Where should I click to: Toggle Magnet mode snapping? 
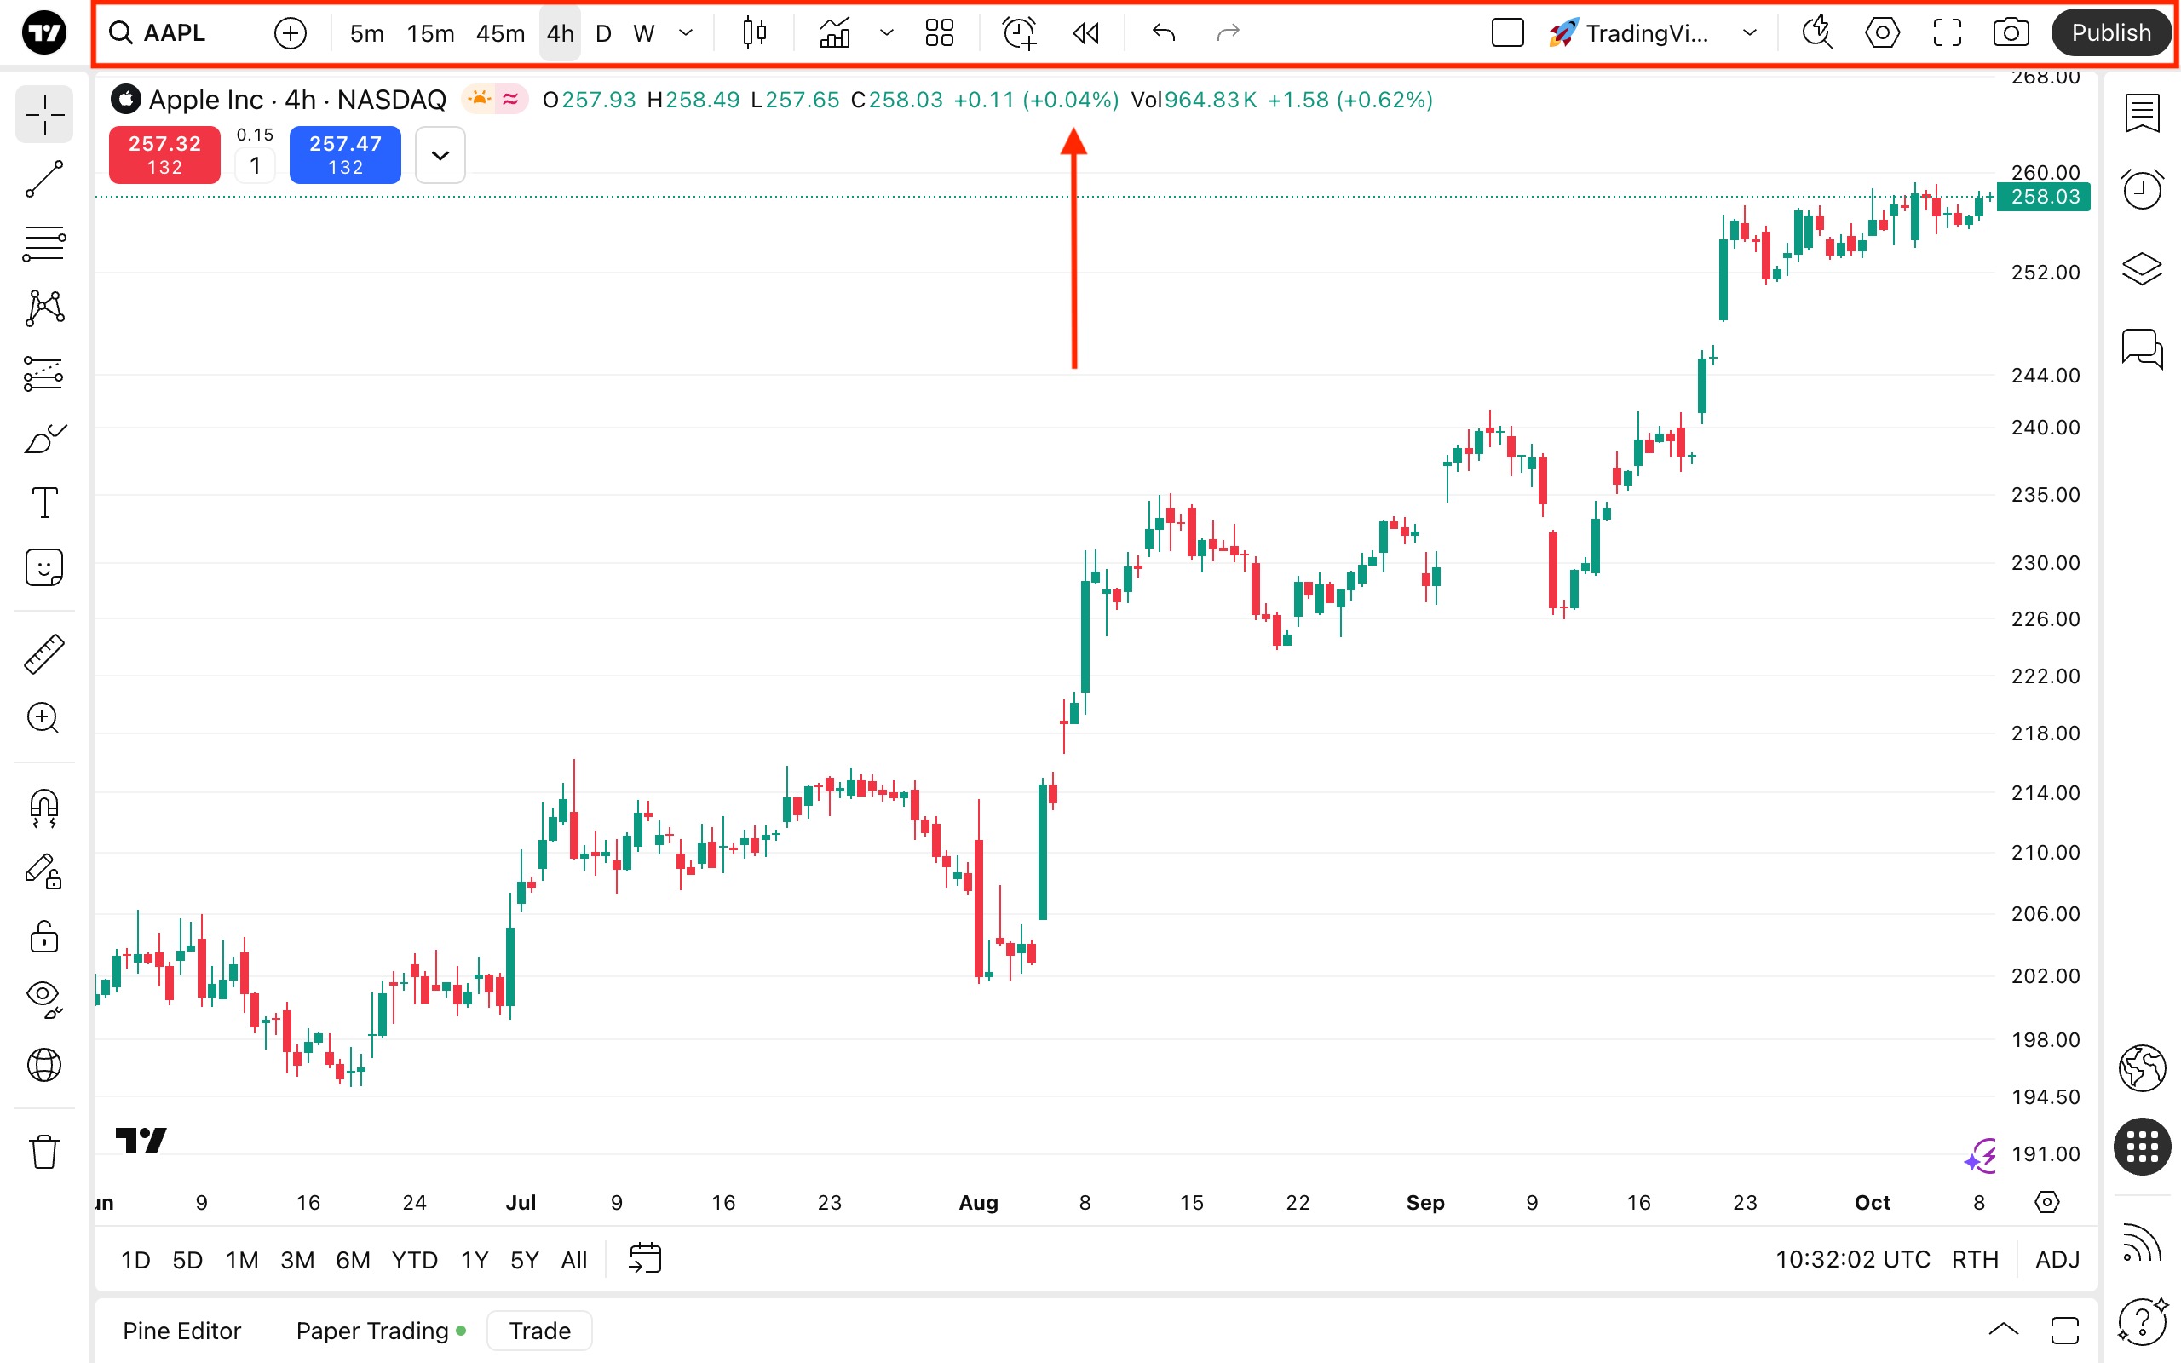pos(43,807)
